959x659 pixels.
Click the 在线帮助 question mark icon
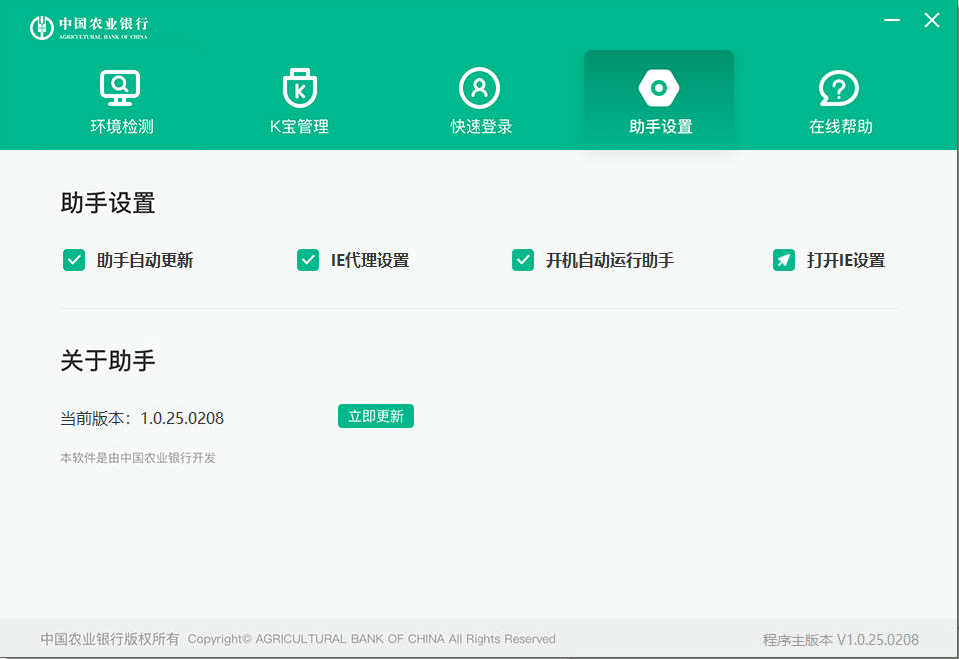point(838,88)
